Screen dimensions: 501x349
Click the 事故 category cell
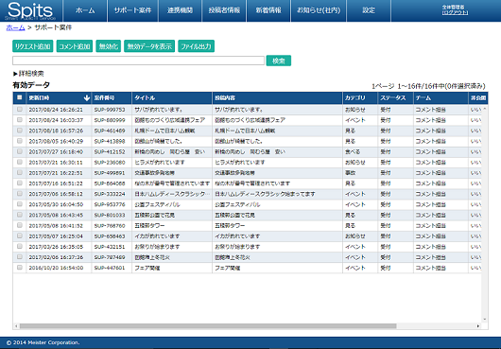click(350, 173)
